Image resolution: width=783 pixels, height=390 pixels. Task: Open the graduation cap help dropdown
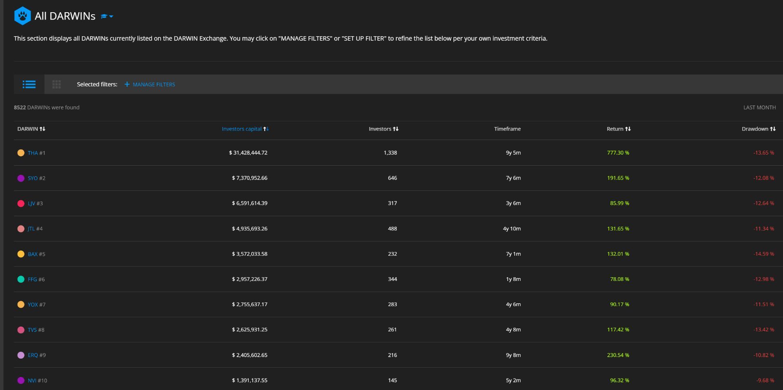click(107, 17)
